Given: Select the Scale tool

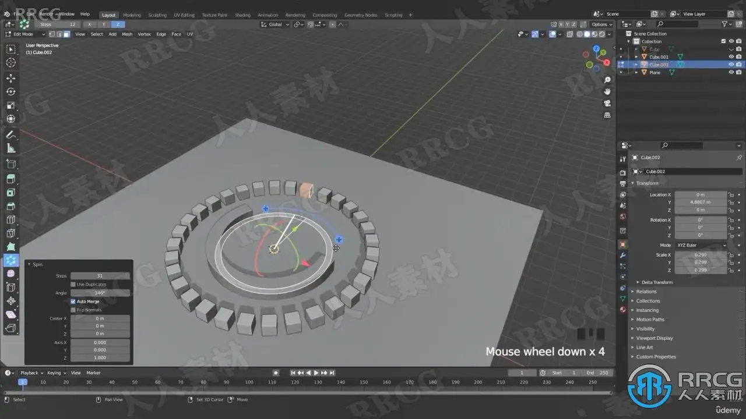Looking at the screenshot, I should [10, 105].
